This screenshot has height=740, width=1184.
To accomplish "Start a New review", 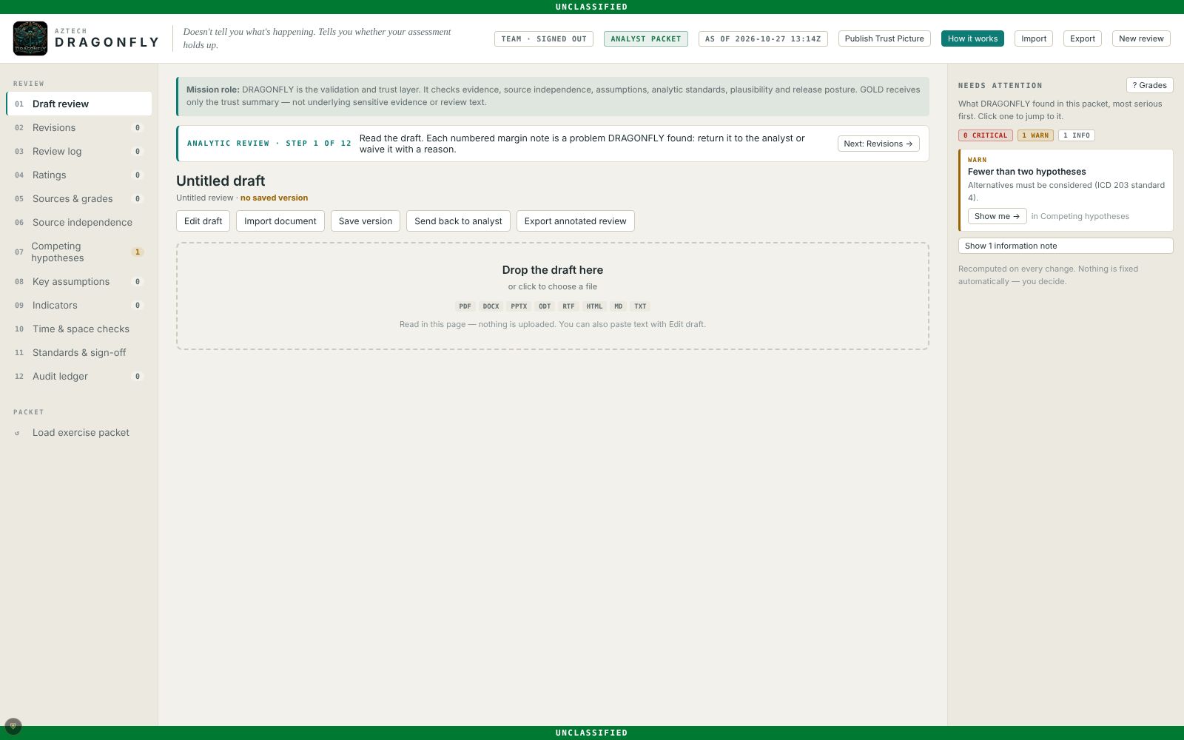I will click(x=1141, y=38).
